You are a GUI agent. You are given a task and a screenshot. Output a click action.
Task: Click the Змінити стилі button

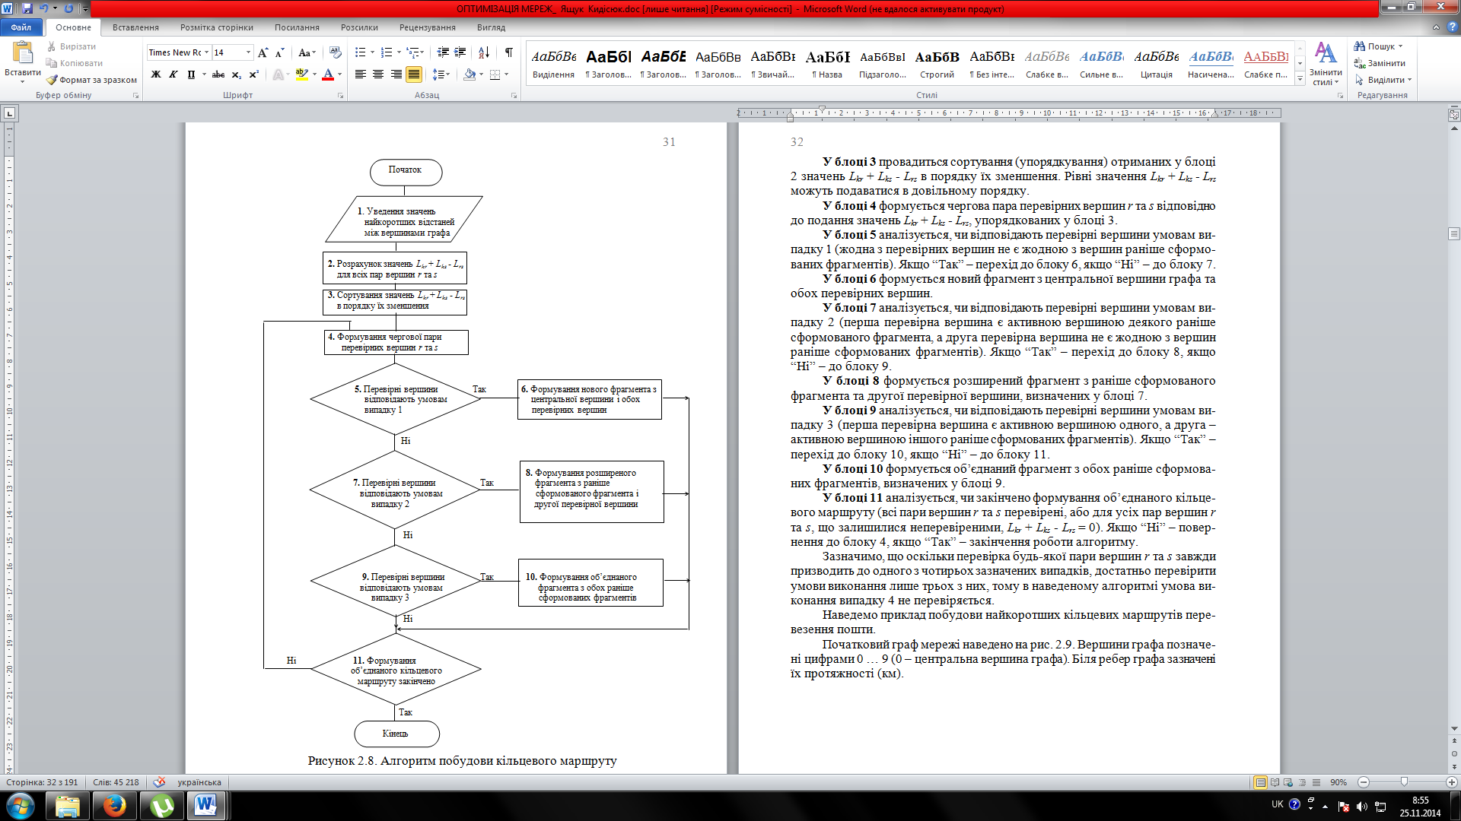click(x=1326, y=64)
